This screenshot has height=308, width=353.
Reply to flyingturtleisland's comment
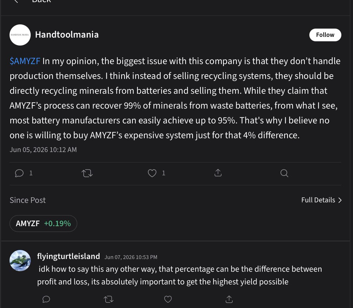[46, 299]
